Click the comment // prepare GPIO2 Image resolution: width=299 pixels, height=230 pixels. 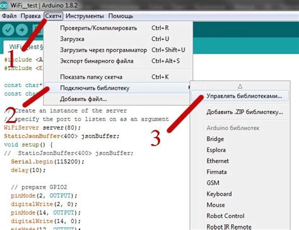(x=39, y=187)
